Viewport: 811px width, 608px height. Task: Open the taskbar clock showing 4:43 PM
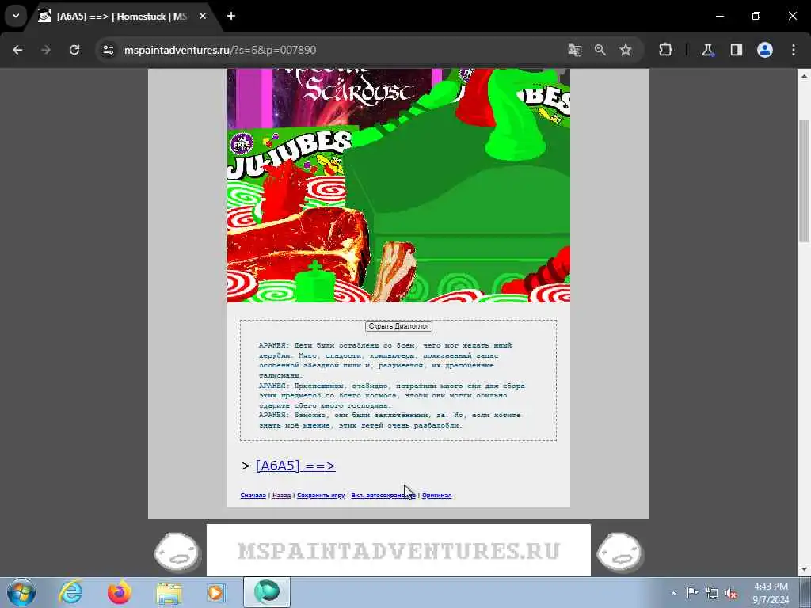pos(771,593)
